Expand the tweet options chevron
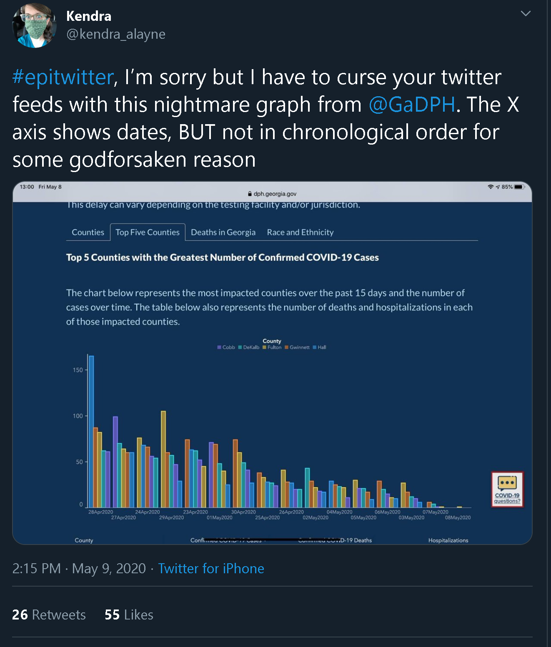Image resolution: width=551 pixels, height=647 pixels. click(x=526, y=14)
